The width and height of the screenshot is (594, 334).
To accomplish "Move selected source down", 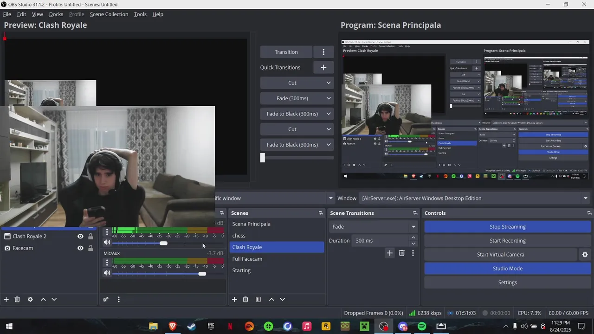I will click(x=54, y=299).
